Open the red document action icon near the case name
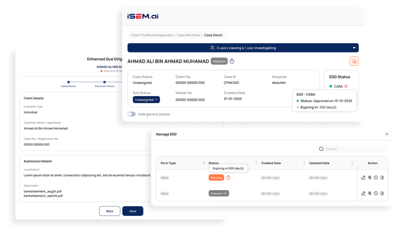The image size is (401, 234). click(354, 61)
